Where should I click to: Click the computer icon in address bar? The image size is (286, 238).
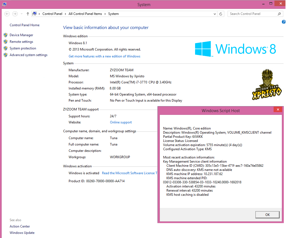tap(34, 14)
